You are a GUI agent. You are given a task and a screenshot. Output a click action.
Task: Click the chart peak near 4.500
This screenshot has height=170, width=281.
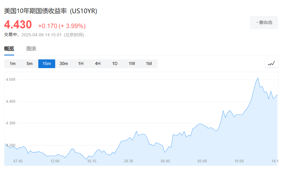(258, 78)
